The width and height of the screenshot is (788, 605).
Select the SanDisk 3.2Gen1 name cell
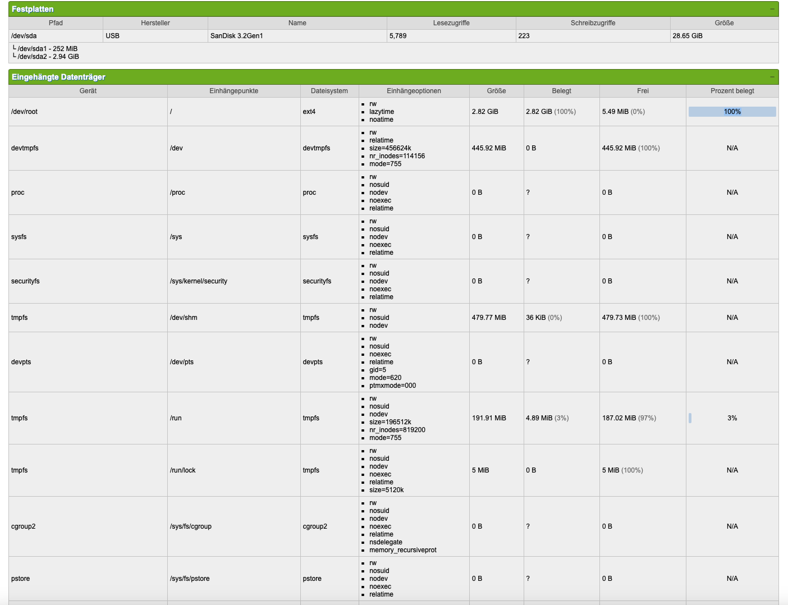(297, 36)
